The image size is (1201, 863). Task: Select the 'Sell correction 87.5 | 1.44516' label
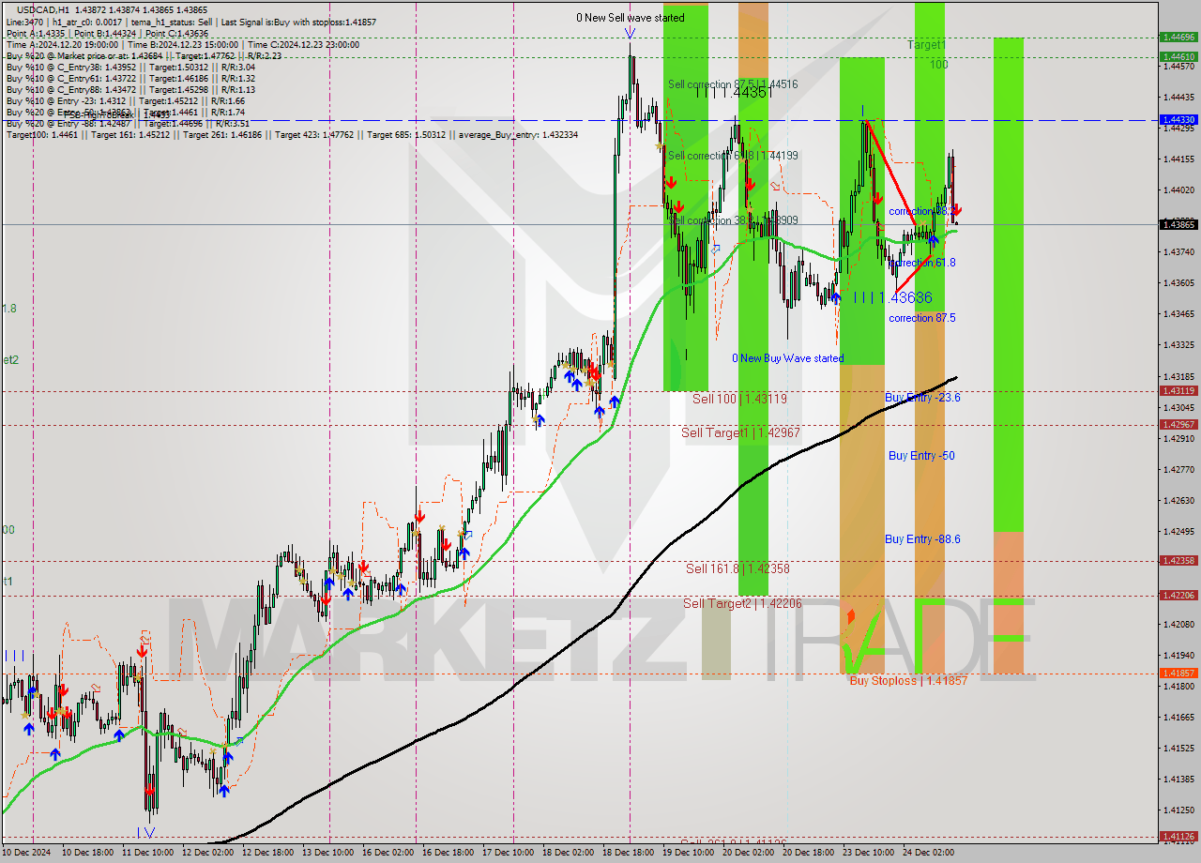coord(733,84)
